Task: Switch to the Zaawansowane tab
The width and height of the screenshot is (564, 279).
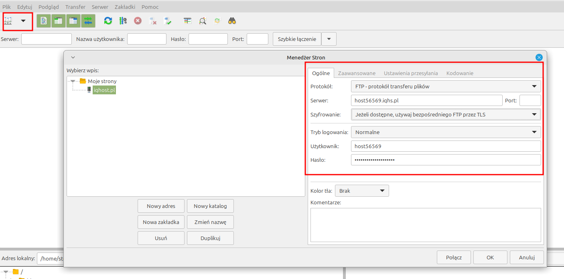Action: (357, 73)
